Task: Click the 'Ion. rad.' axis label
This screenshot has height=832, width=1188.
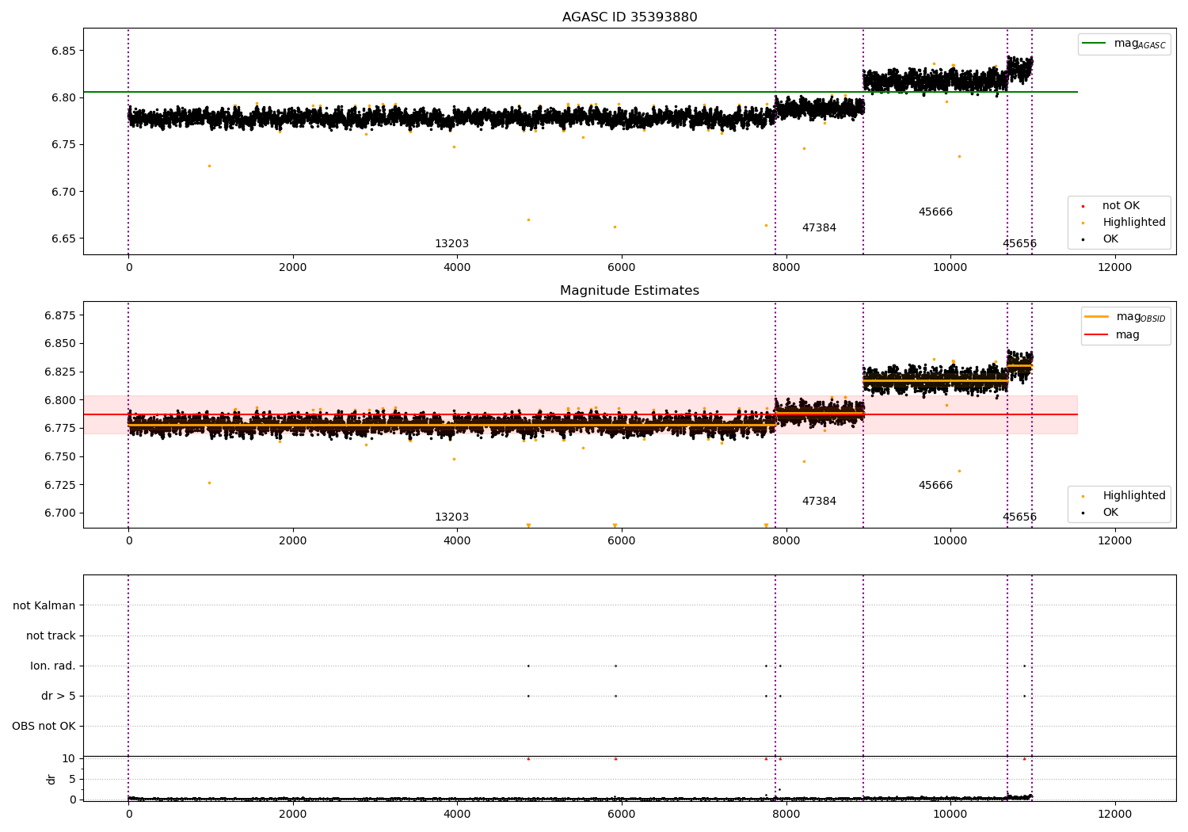Action: coord(53,666)
